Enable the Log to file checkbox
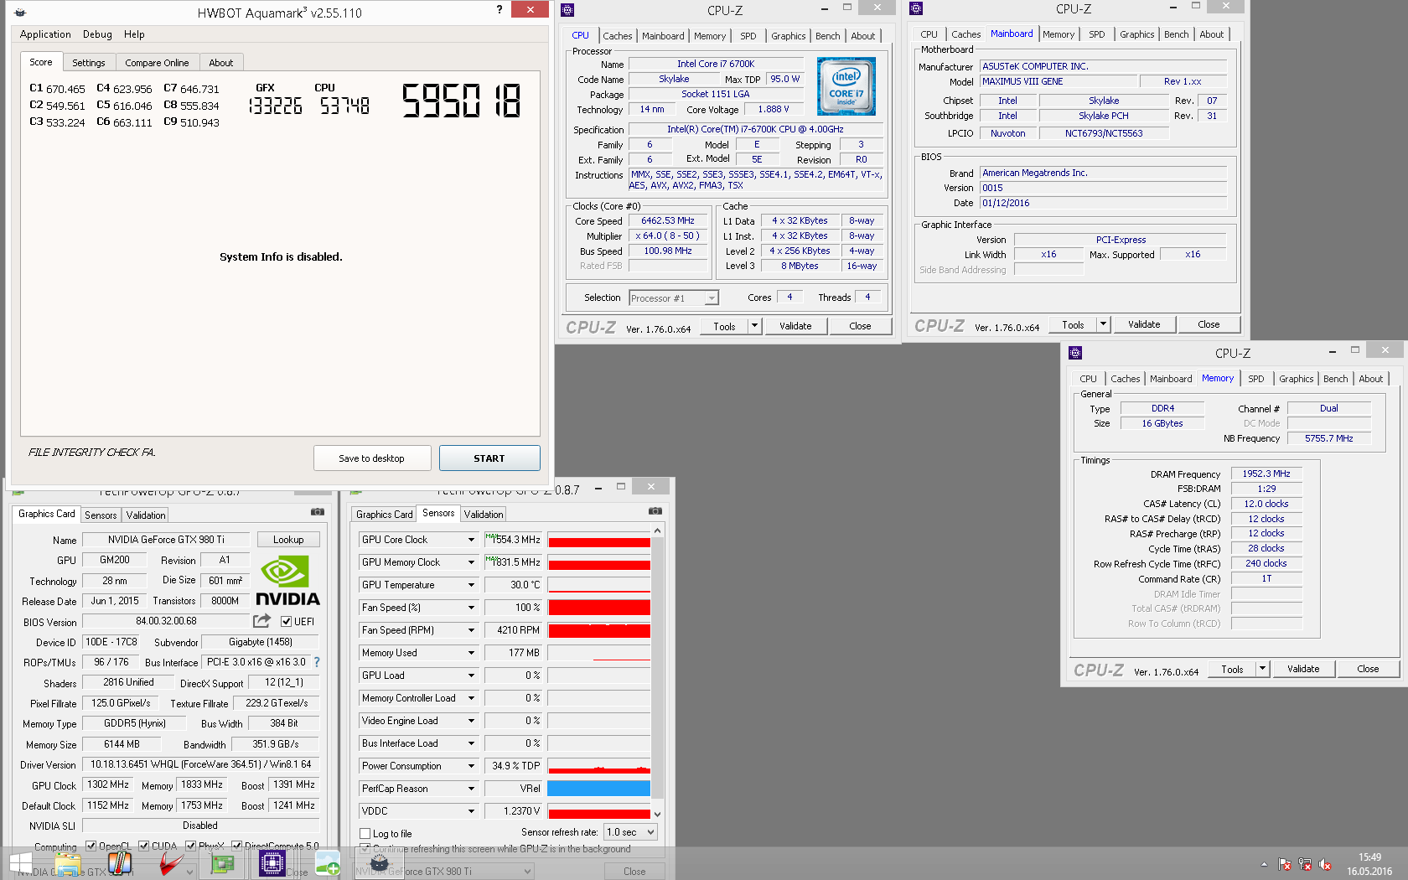Image resolution: width=1408 pixels, height=880 pixels. coord(365,834)
